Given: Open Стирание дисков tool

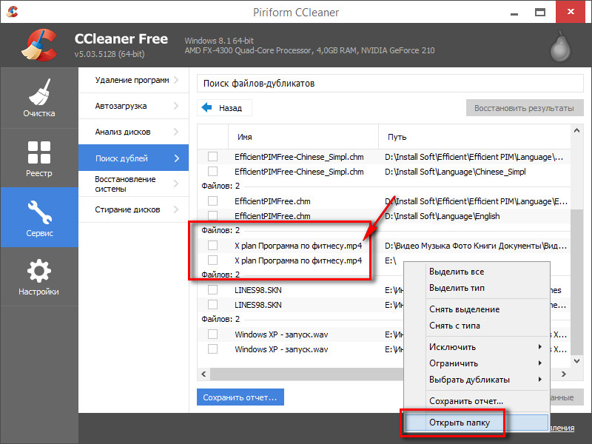Looking at the screenshot, I should [134, 209].
